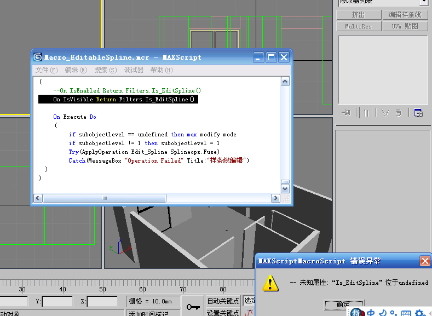Open the 帮助(H) menu in MAXScript editor

tap(162, 70)
